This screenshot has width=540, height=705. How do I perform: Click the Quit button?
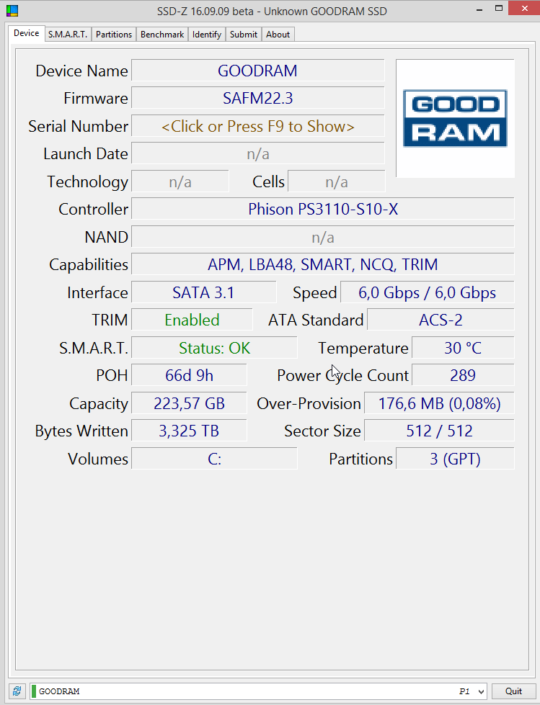point(513,691)
